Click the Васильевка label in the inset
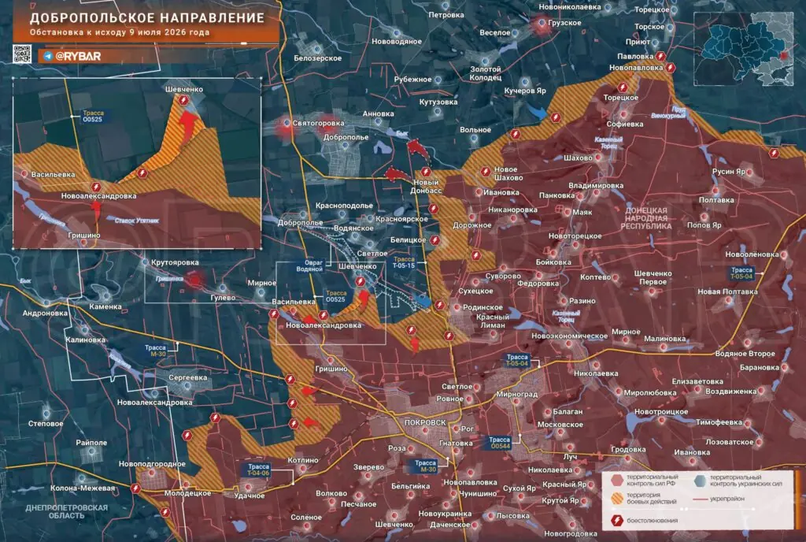 pos(53,174)
